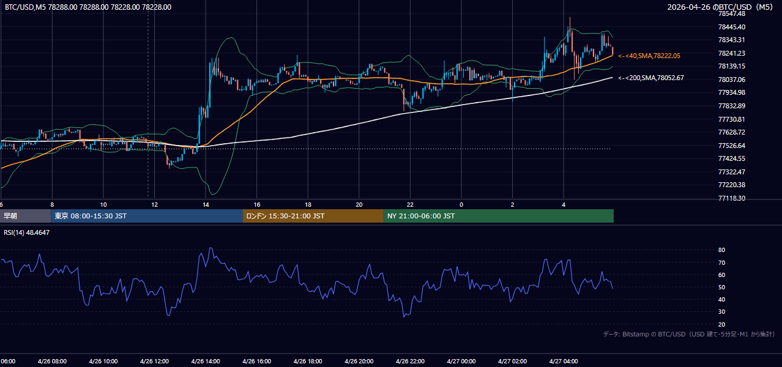
Task: Click RSI axis level 20
Action: coord(721,324)
